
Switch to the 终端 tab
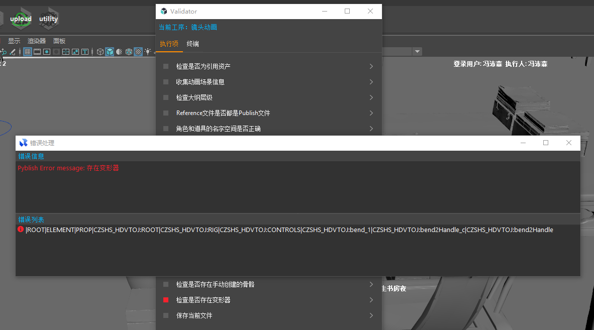(x=192, y=44)
